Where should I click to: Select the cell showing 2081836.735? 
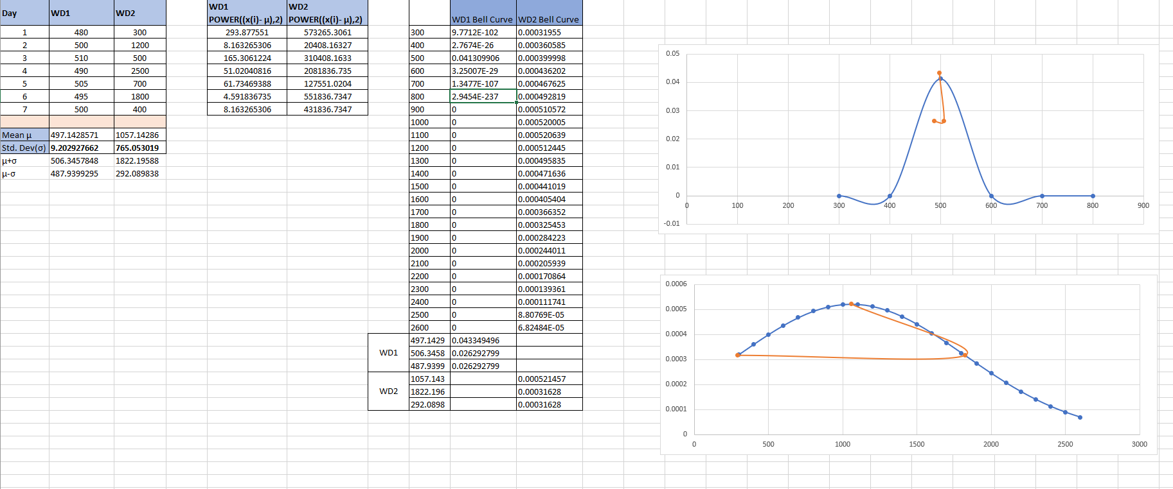[327, 71]
